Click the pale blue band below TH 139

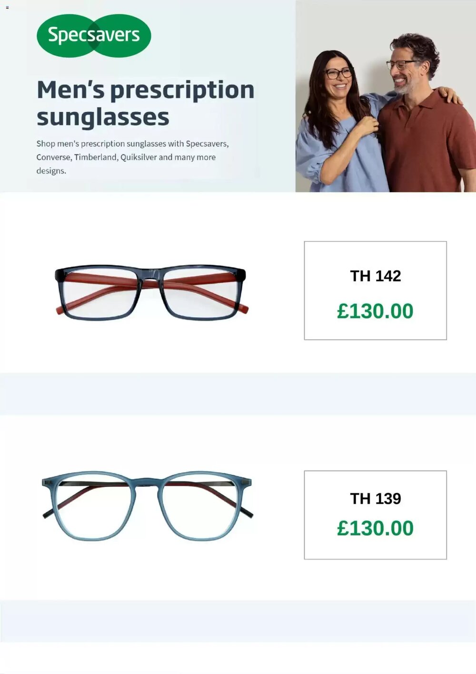(x=238, y=621)
